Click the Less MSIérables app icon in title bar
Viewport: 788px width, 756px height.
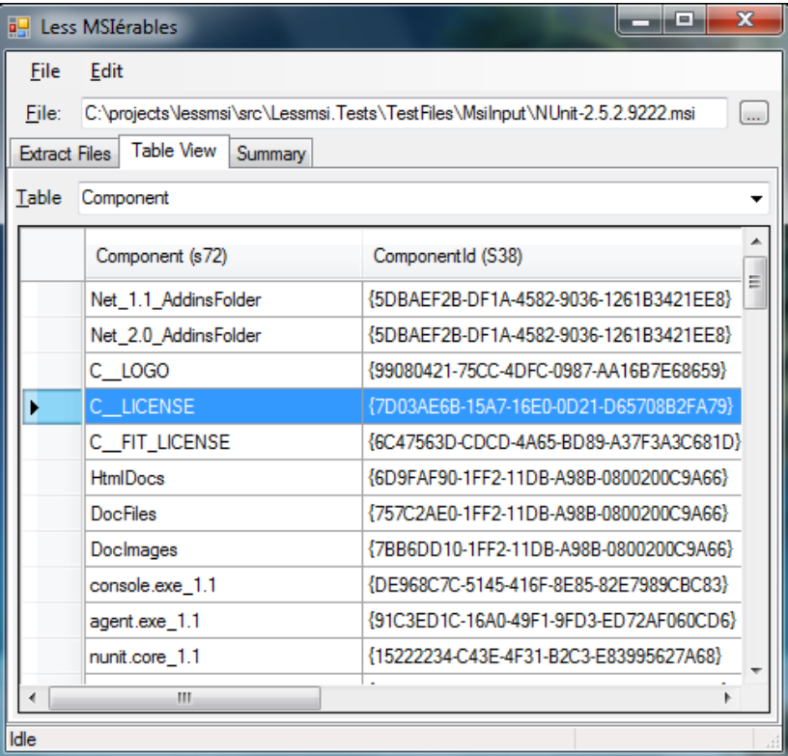click(x=17, y=27)
